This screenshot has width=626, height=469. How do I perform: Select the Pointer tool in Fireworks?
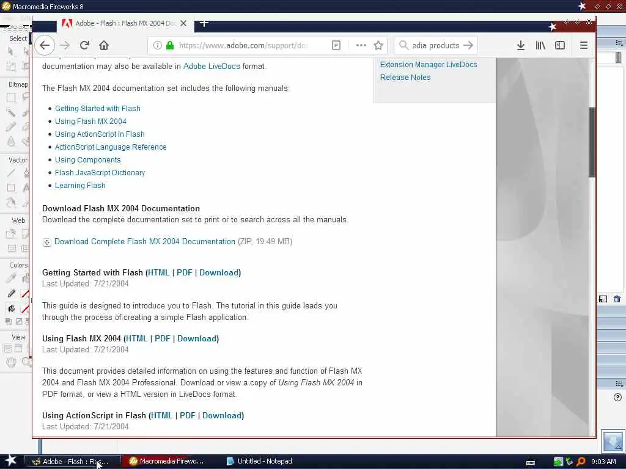tap(11, 52)
